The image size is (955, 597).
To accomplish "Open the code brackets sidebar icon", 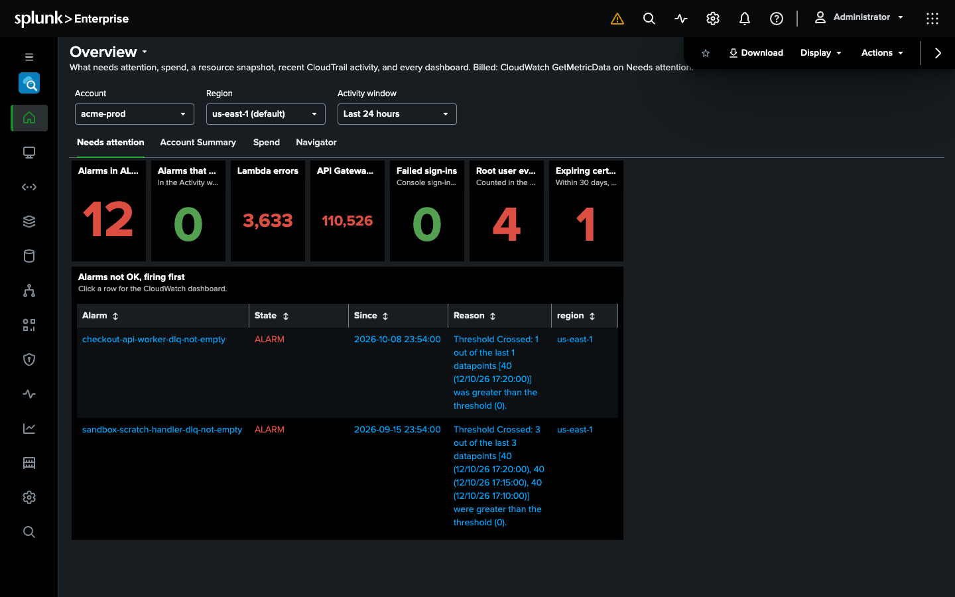I will 29,187.
